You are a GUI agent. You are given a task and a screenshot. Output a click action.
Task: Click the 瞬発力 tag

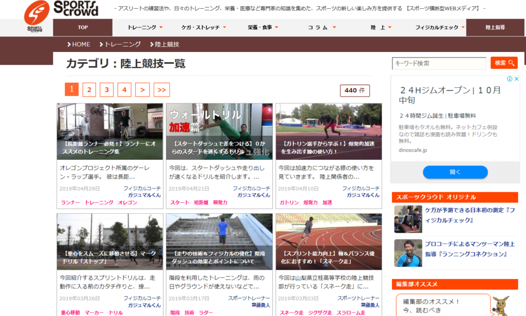coord(220,202)
